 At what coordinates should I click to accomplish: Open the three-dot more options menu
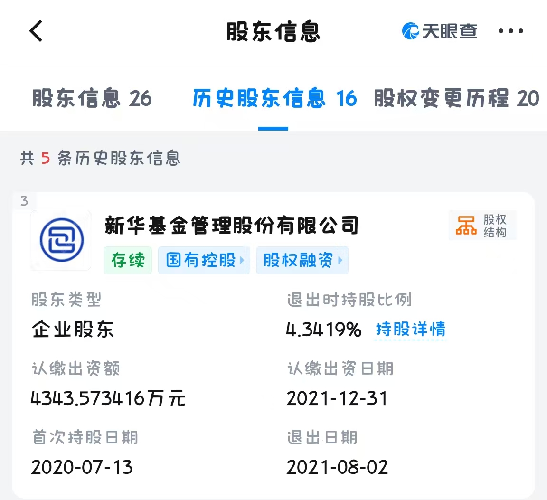coord(510,31)
